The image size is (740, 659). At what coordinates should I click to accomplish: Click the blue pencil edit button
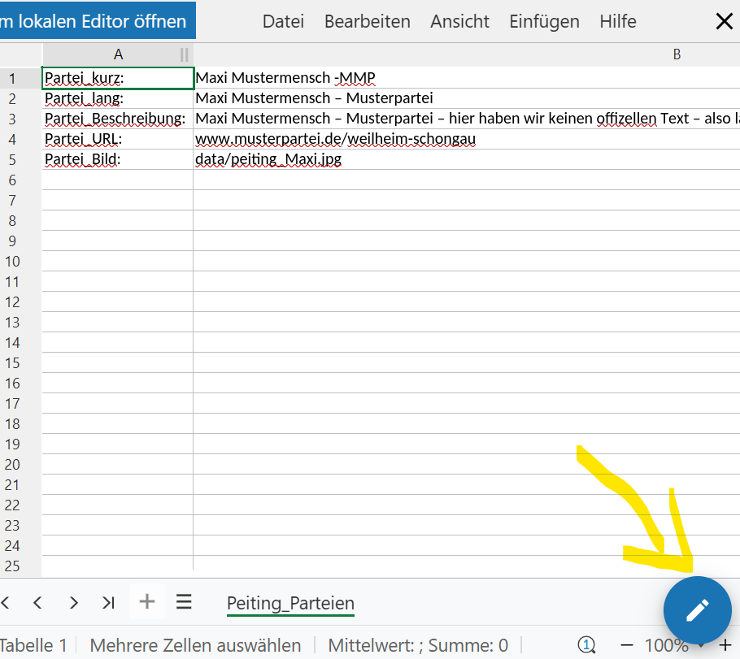(x=697, y=610)
